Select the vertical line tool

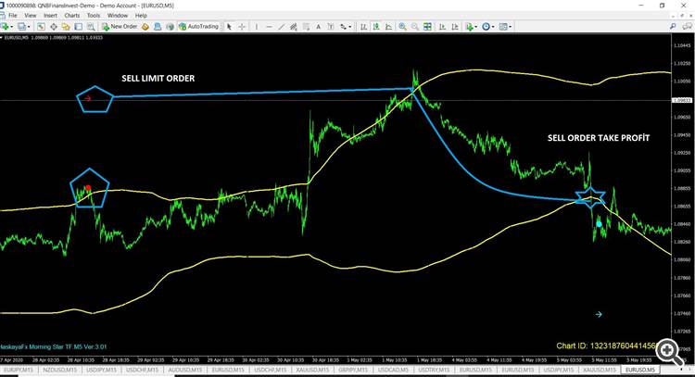(x=256, y=27)
